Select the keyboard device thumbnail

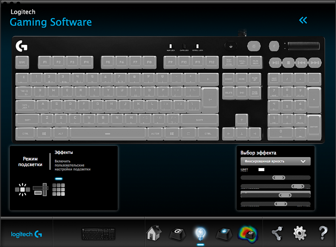[x=99, y=234]
